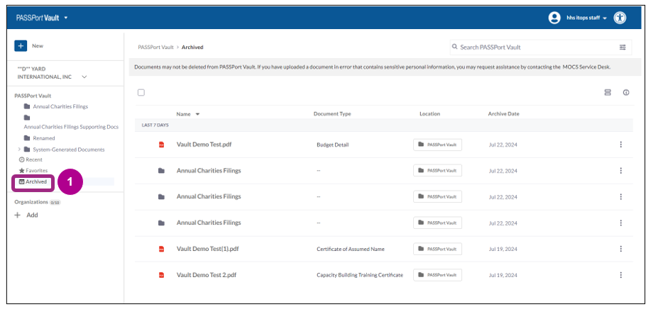The image size is (653, 309).
Task: Tick the select-all checkbox above the list
Action: (x=141, y=93)
